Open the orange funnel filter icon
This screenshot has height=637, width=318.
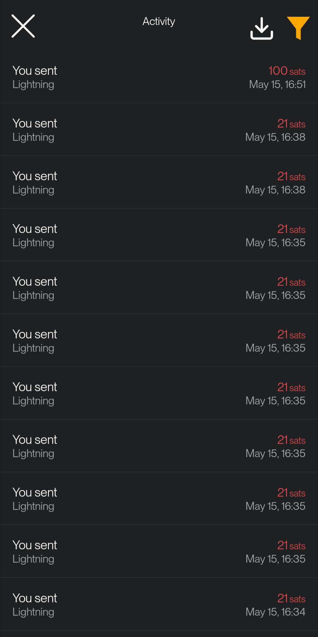point(298,28)
